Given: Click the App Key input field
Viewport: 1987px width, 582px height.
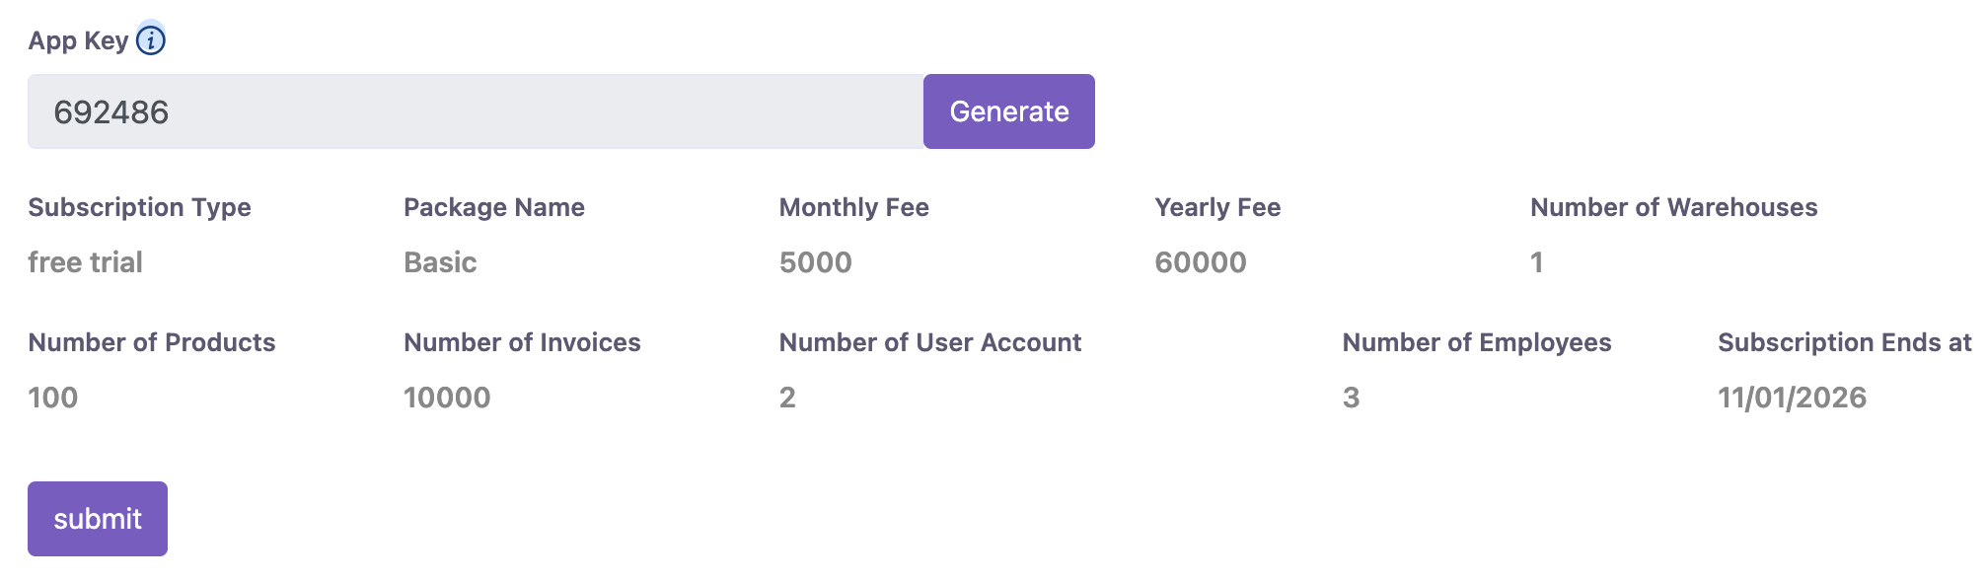Looking at the screenshot, I should point(475,111).
